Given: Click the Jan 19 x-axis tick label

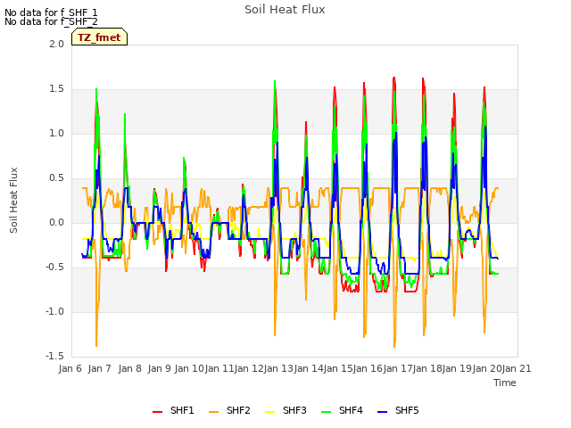Looking at the screenshot, I should 457,368.
